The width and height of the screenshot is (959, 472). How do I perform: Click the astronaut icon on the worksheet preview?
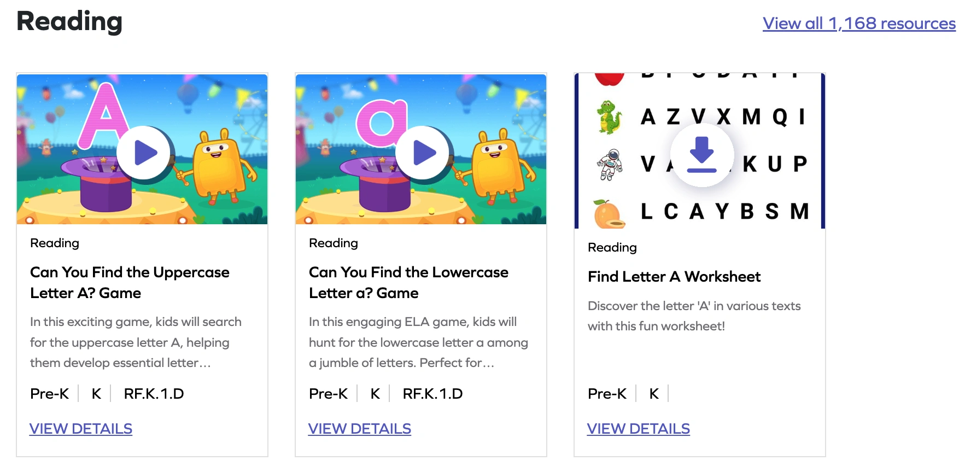point(609,162)
